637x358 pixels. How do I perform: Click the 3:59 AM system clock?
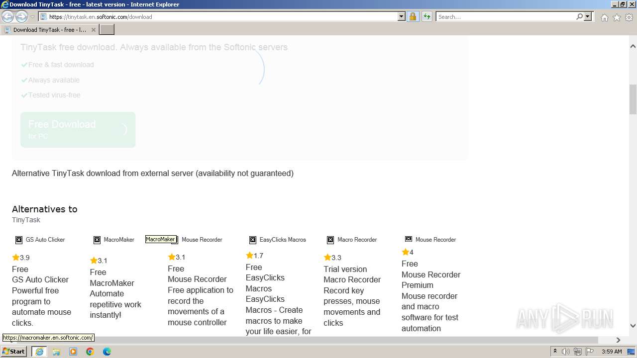tap(612, 352)
